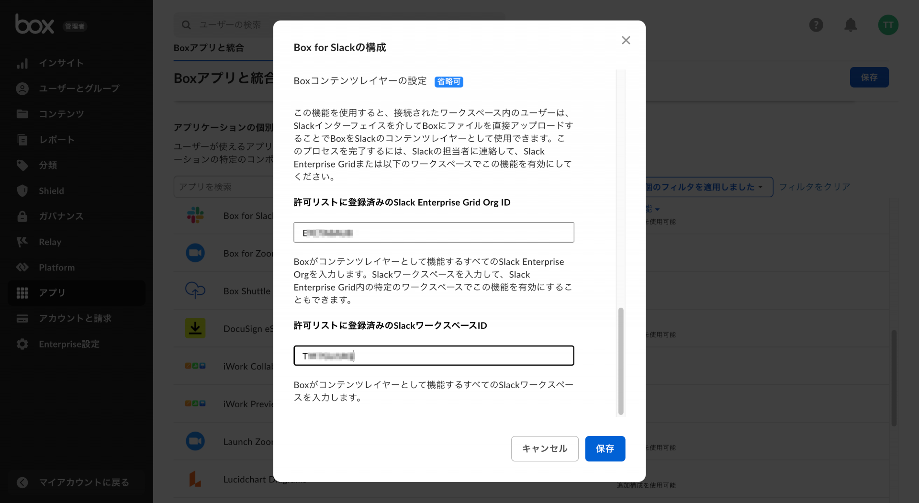
Task: Switch to the Boxアプリと統合 tab
Action: (209, 48)
